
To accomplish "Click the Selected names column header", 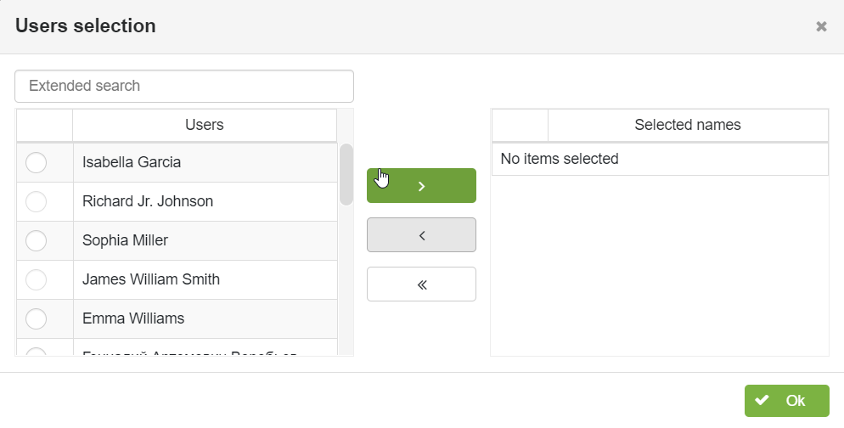I will pos(688,125).
